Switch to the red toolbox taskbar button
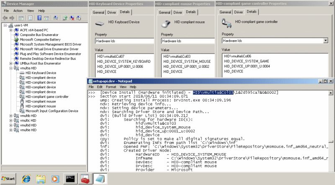The width and height of the screenshot is (335, 185). 85,179
